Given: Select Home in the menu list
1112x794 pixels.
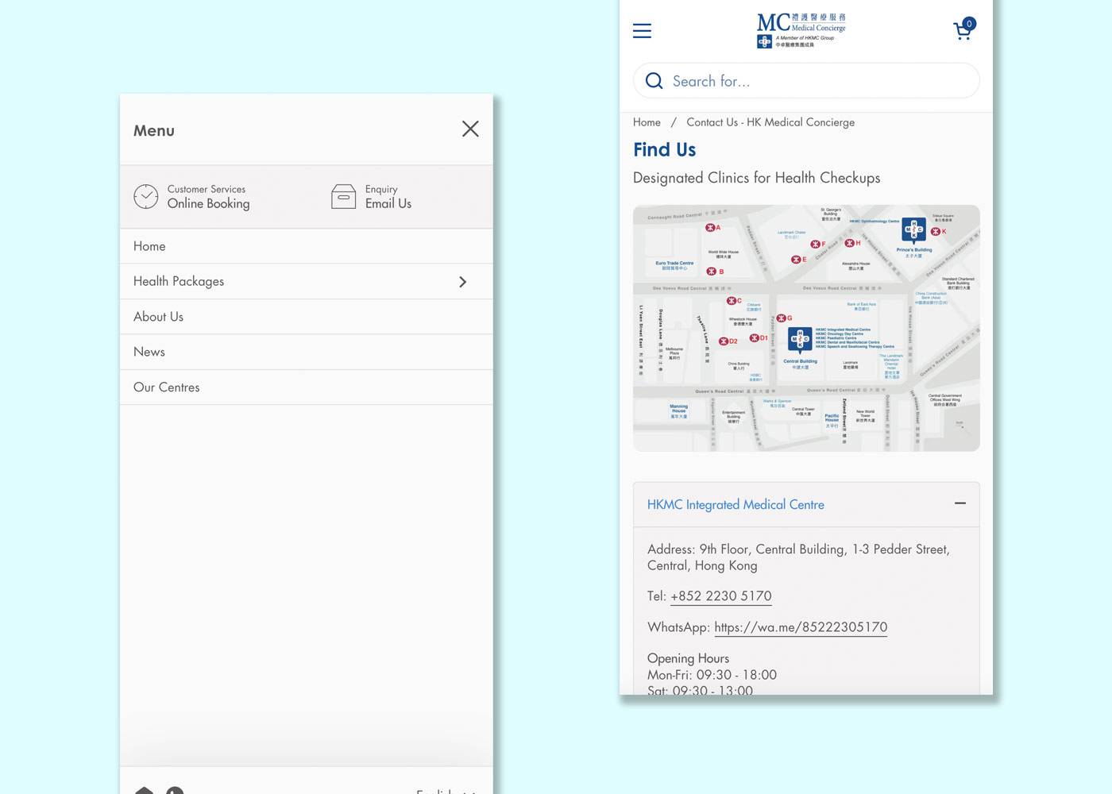Looking at the screenshot, I should coord(149,246).
